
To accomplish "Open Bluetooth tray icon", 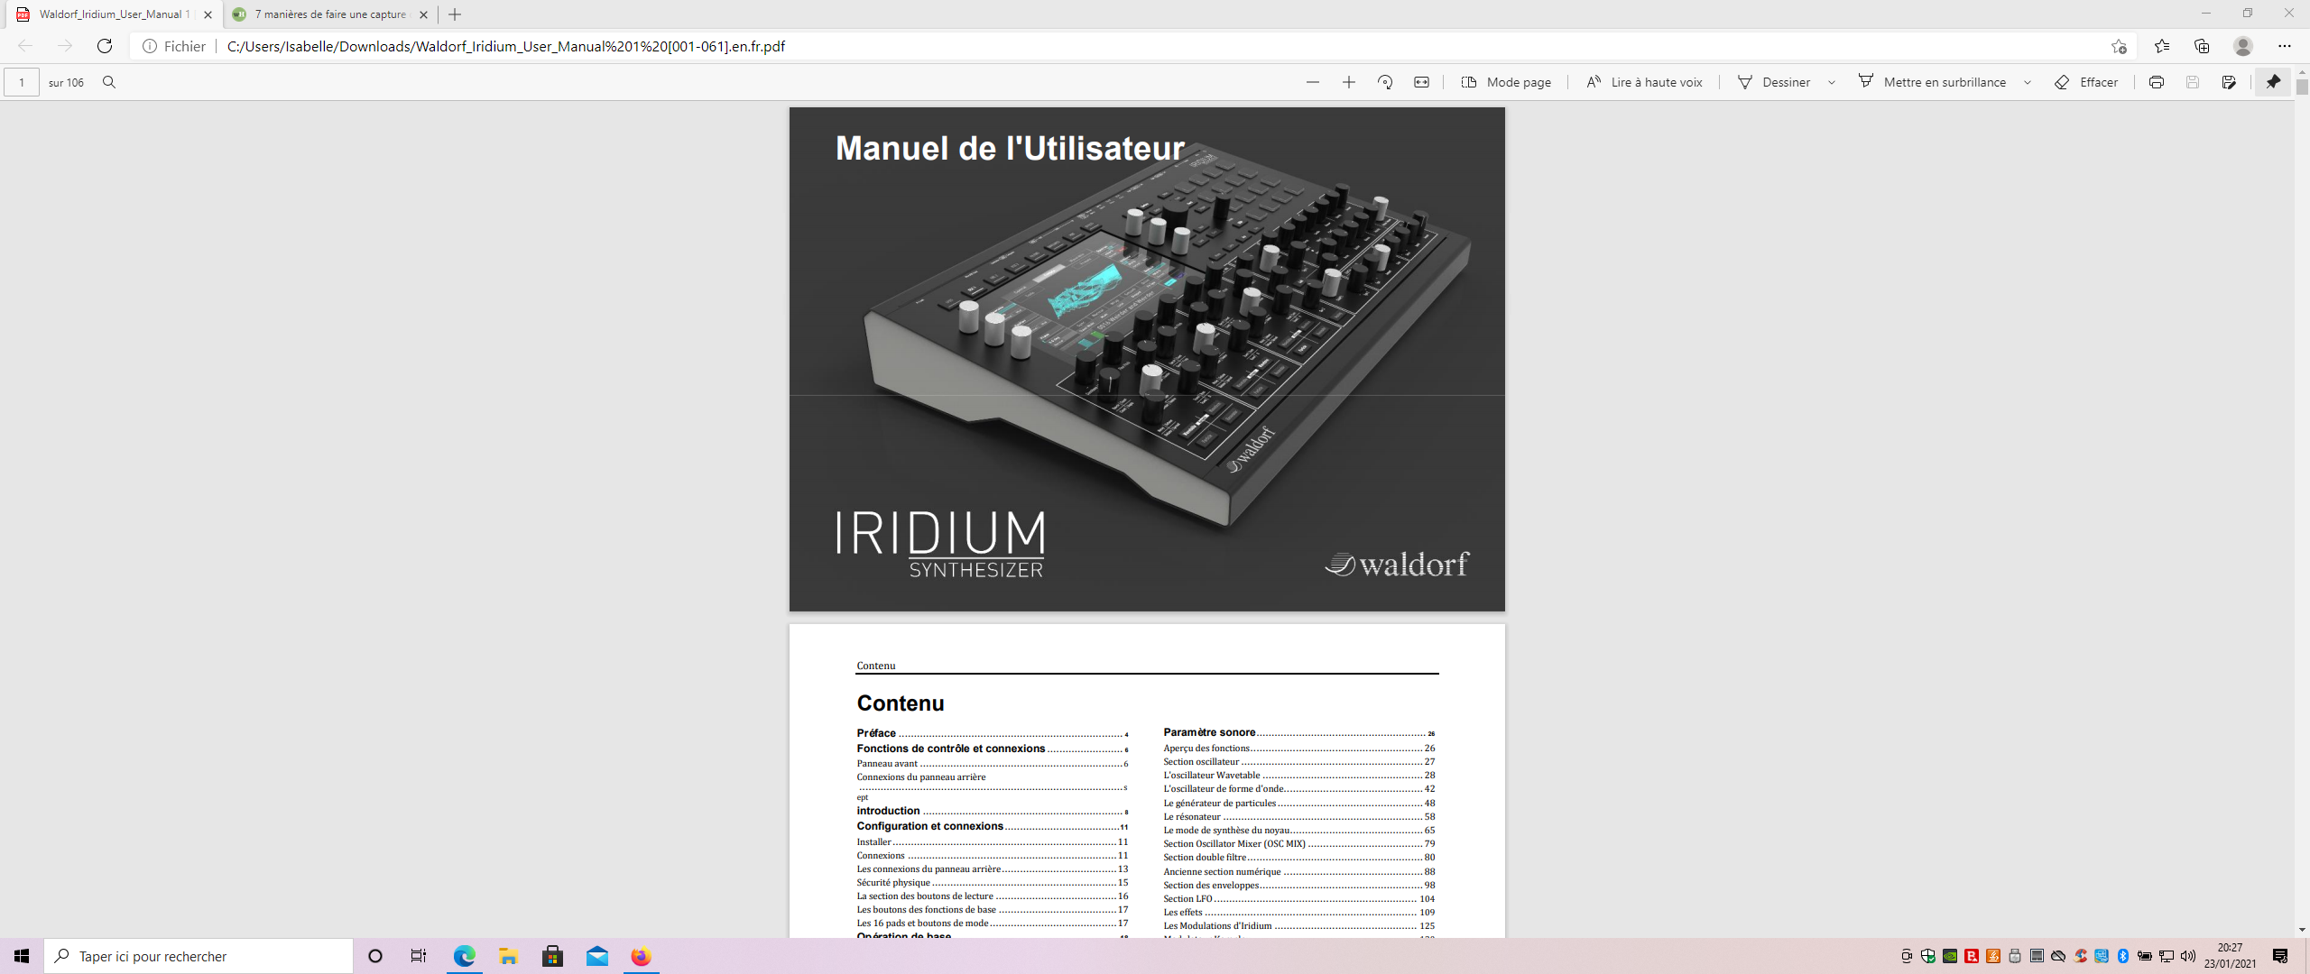I will [2123, 956].
